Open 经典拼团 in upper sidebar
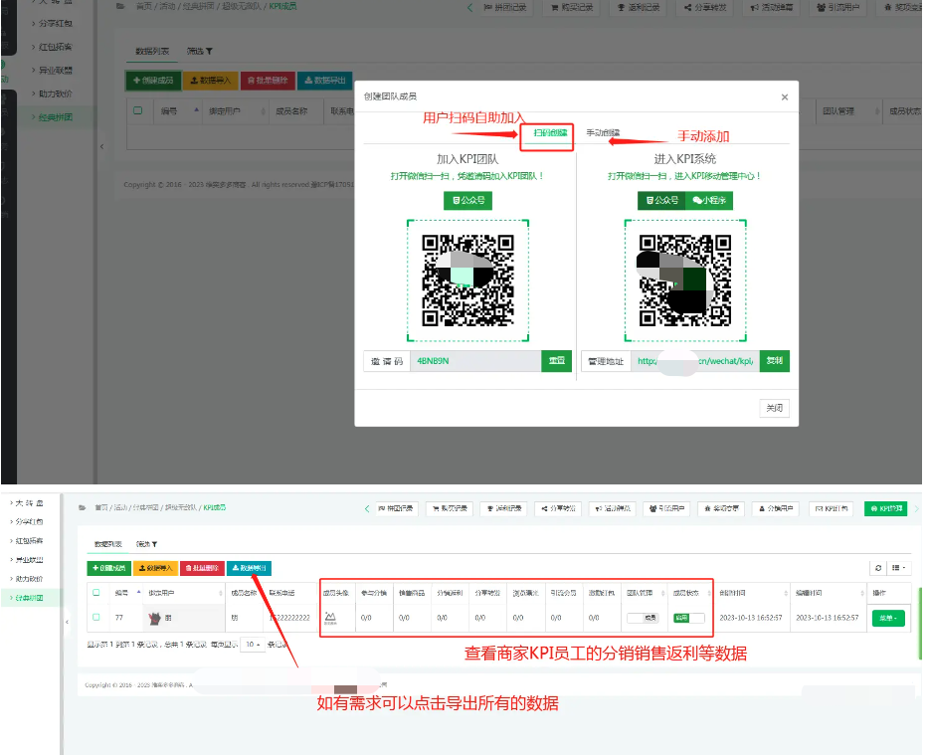The image size is (930, 755). (55, 117)
